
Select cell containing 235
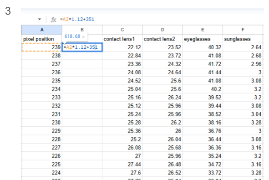[42, 81]
